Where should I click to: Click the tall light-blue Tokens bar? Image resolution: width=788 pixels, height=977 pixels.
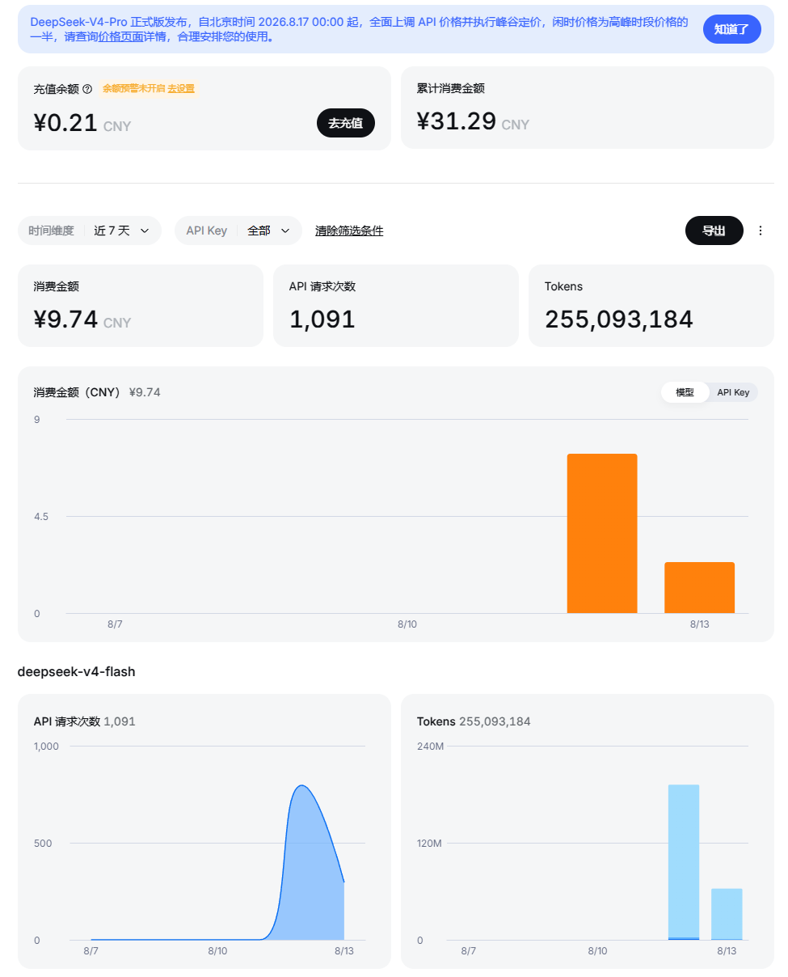684,862
